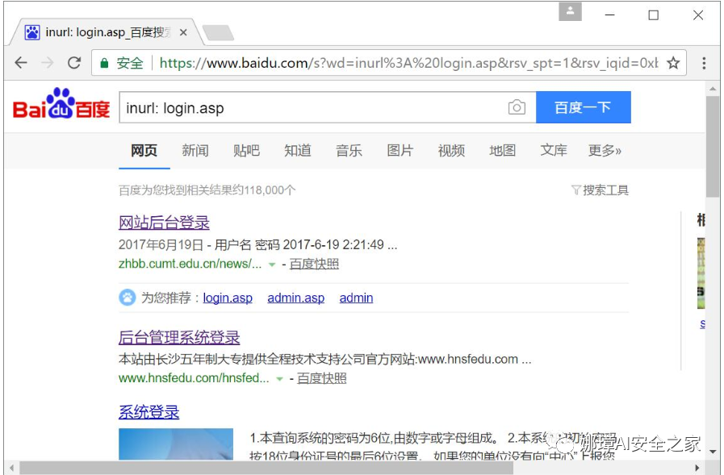Image resolution: width=724 pixels, height=475 pixels.
Task: Open the 音乐 tab
Action: click(x=349, y=150)
